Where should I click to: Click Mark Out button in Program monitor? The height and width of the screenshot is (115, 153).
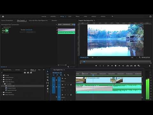(103, 66)
